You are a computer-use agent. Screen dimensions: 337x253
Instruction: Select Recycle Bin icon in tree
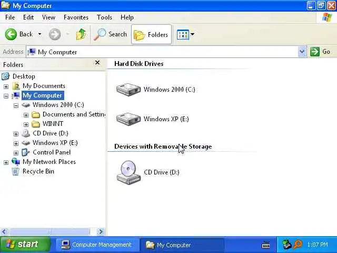click(15, 171)
